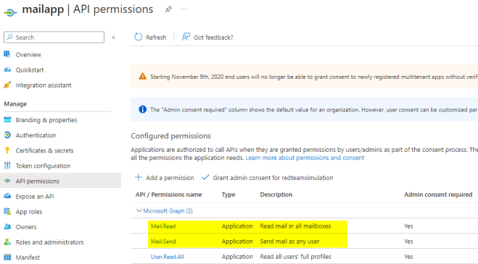The height and width of the screenshot is (264, 478).
Task: Select API permissions in the sidebar
Action: click(38, 181)
